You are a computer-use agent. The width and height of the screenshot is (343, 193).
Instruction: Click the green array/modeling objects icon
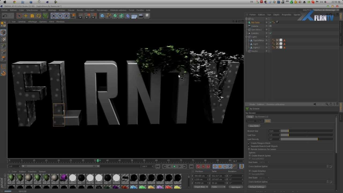tap(121, 16)
